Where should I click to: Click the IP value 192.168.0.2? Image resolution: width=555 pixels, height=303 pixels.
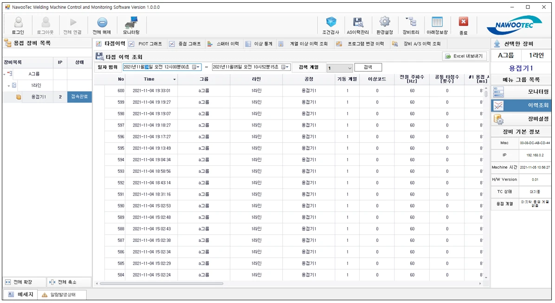(x=535, y=155)
